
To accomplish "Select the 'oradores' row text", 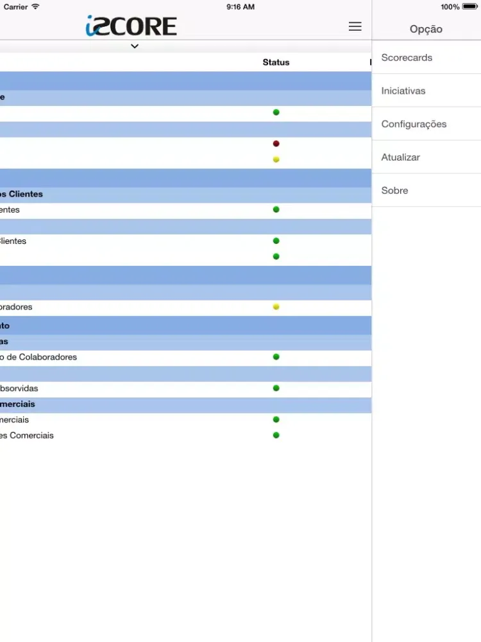I will coord(16,307).
